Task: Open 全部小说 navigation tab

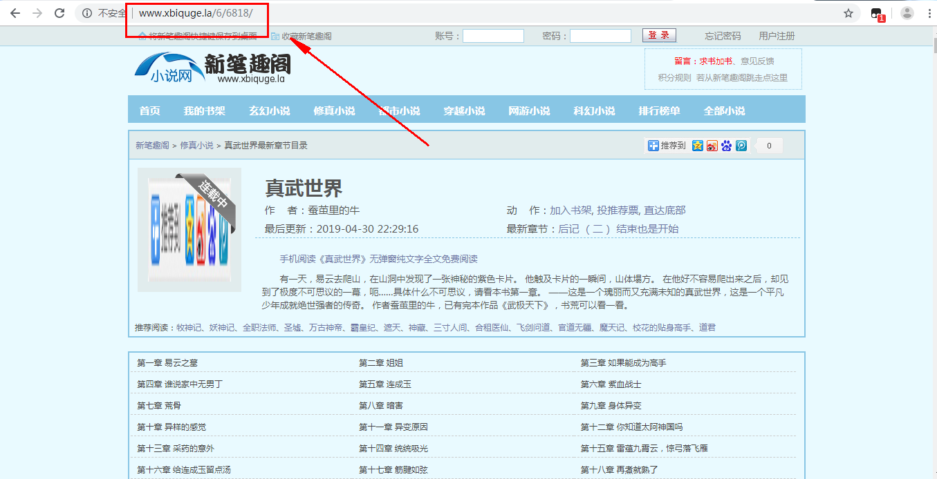Action: tap(724, 110)
